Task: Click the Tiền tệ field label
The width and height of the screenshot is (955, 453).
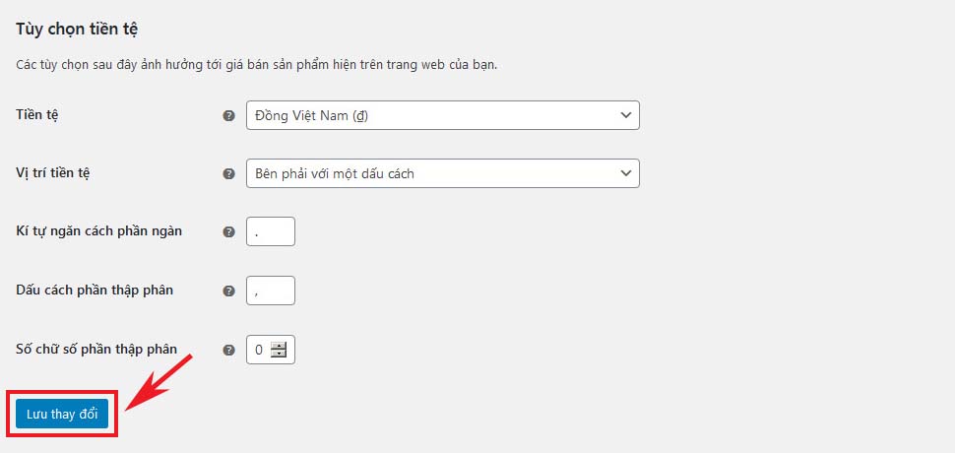Action: (37, 115)
